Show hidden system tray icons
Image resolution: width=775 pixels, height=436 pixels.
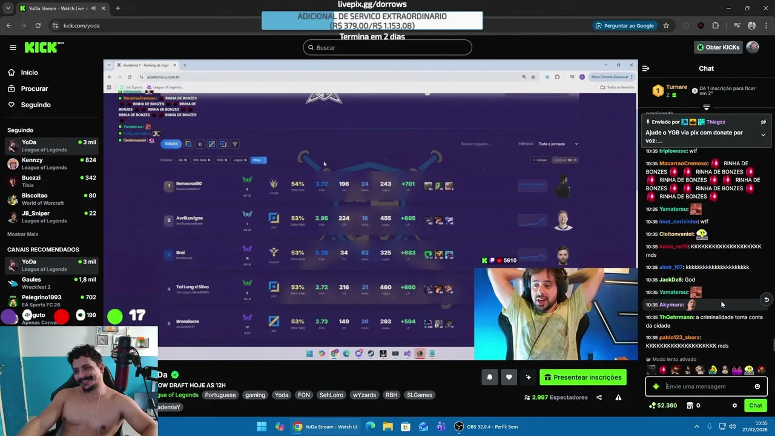point(696,426)
